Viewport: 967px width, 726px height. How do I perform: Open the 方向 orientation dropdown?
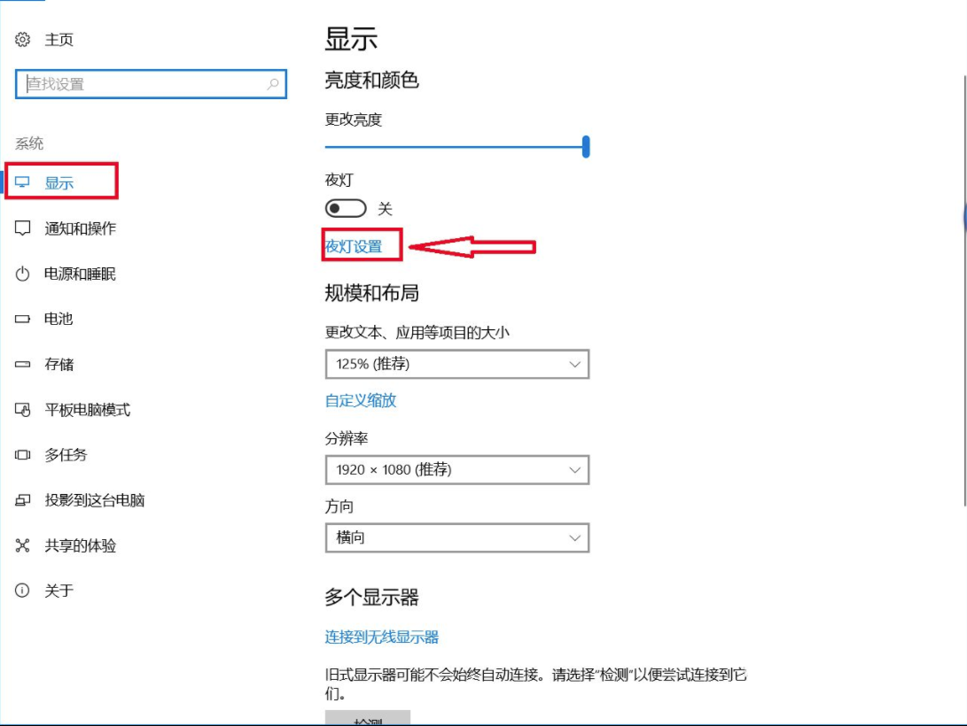(x=457, y=537)
